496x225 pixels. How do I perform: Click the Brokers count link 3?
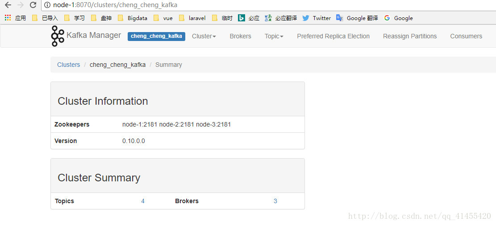(275, 201)
